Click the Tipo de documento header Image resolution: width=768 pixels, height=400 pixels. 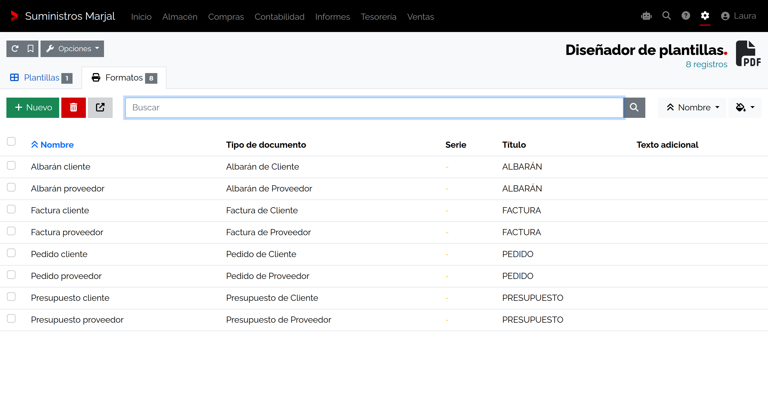pos(266,145)
